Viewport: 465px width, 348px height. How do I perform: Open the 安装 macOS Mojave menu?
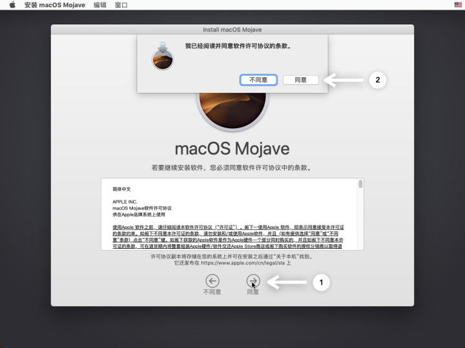click(x=54, y=5)
